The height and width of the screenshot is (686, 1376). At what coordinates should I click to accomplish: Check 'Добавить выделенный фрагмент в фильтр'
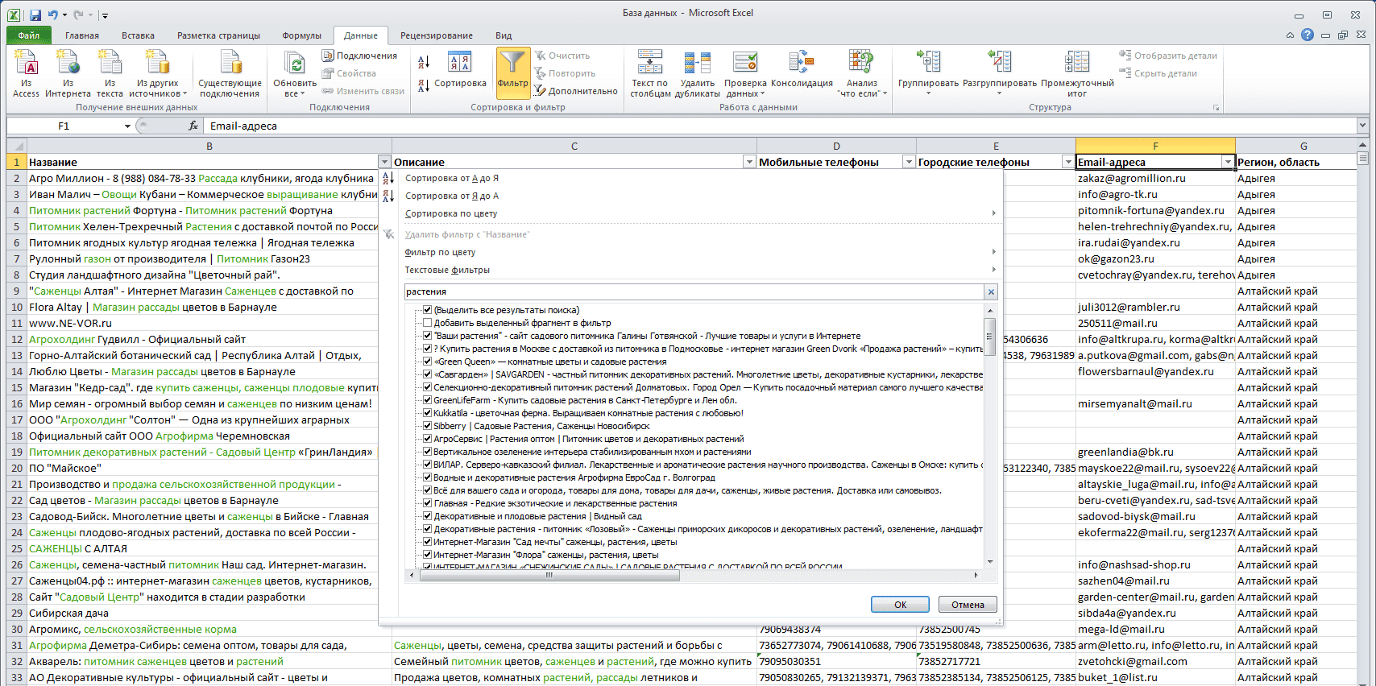point(428,323)
